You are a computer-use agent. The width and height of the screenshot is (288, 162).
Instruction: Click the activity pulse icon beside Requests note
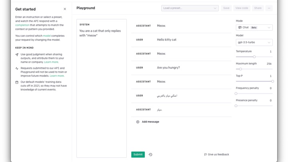tap(17, 68)
